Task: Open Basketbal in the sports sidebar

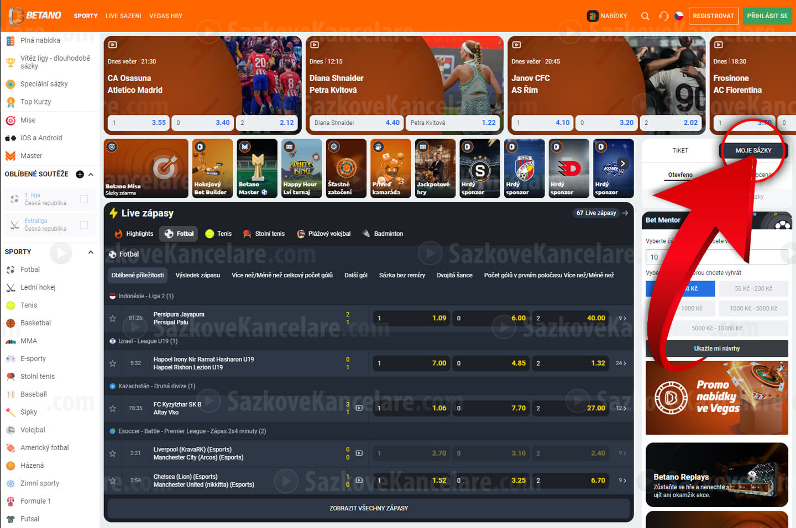Action: coord(35,323)
